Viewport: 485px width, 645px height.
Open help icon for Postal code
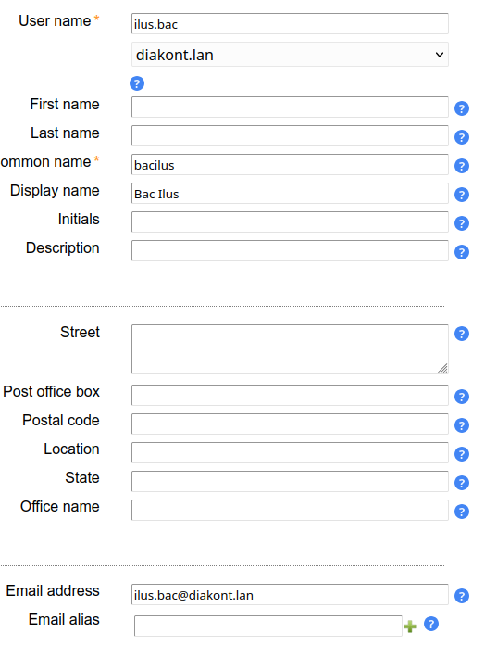[x=462, y=425]
